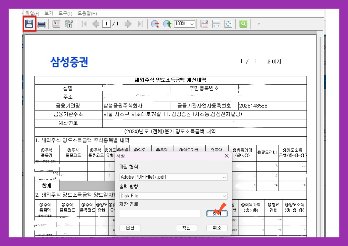Close the 저장 dialog with X
Screen dimensions: 348x246
(226, 156)
